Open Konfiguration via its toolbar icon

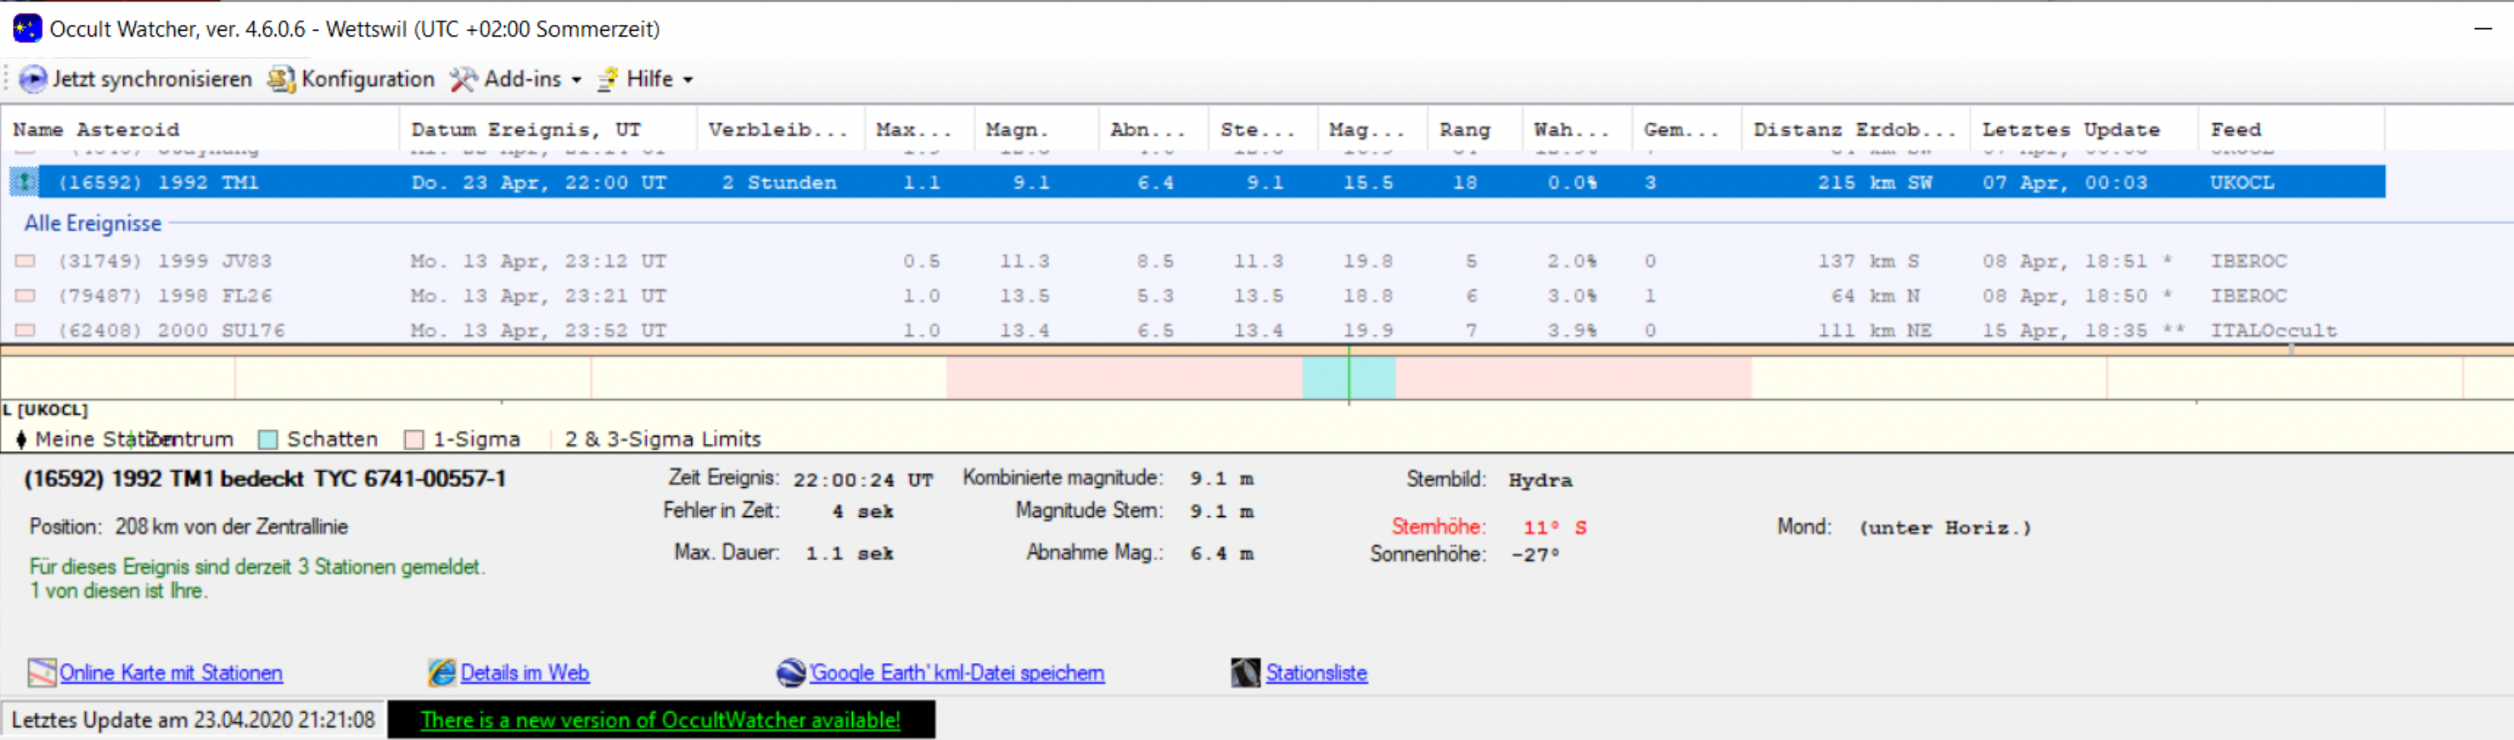281,79
